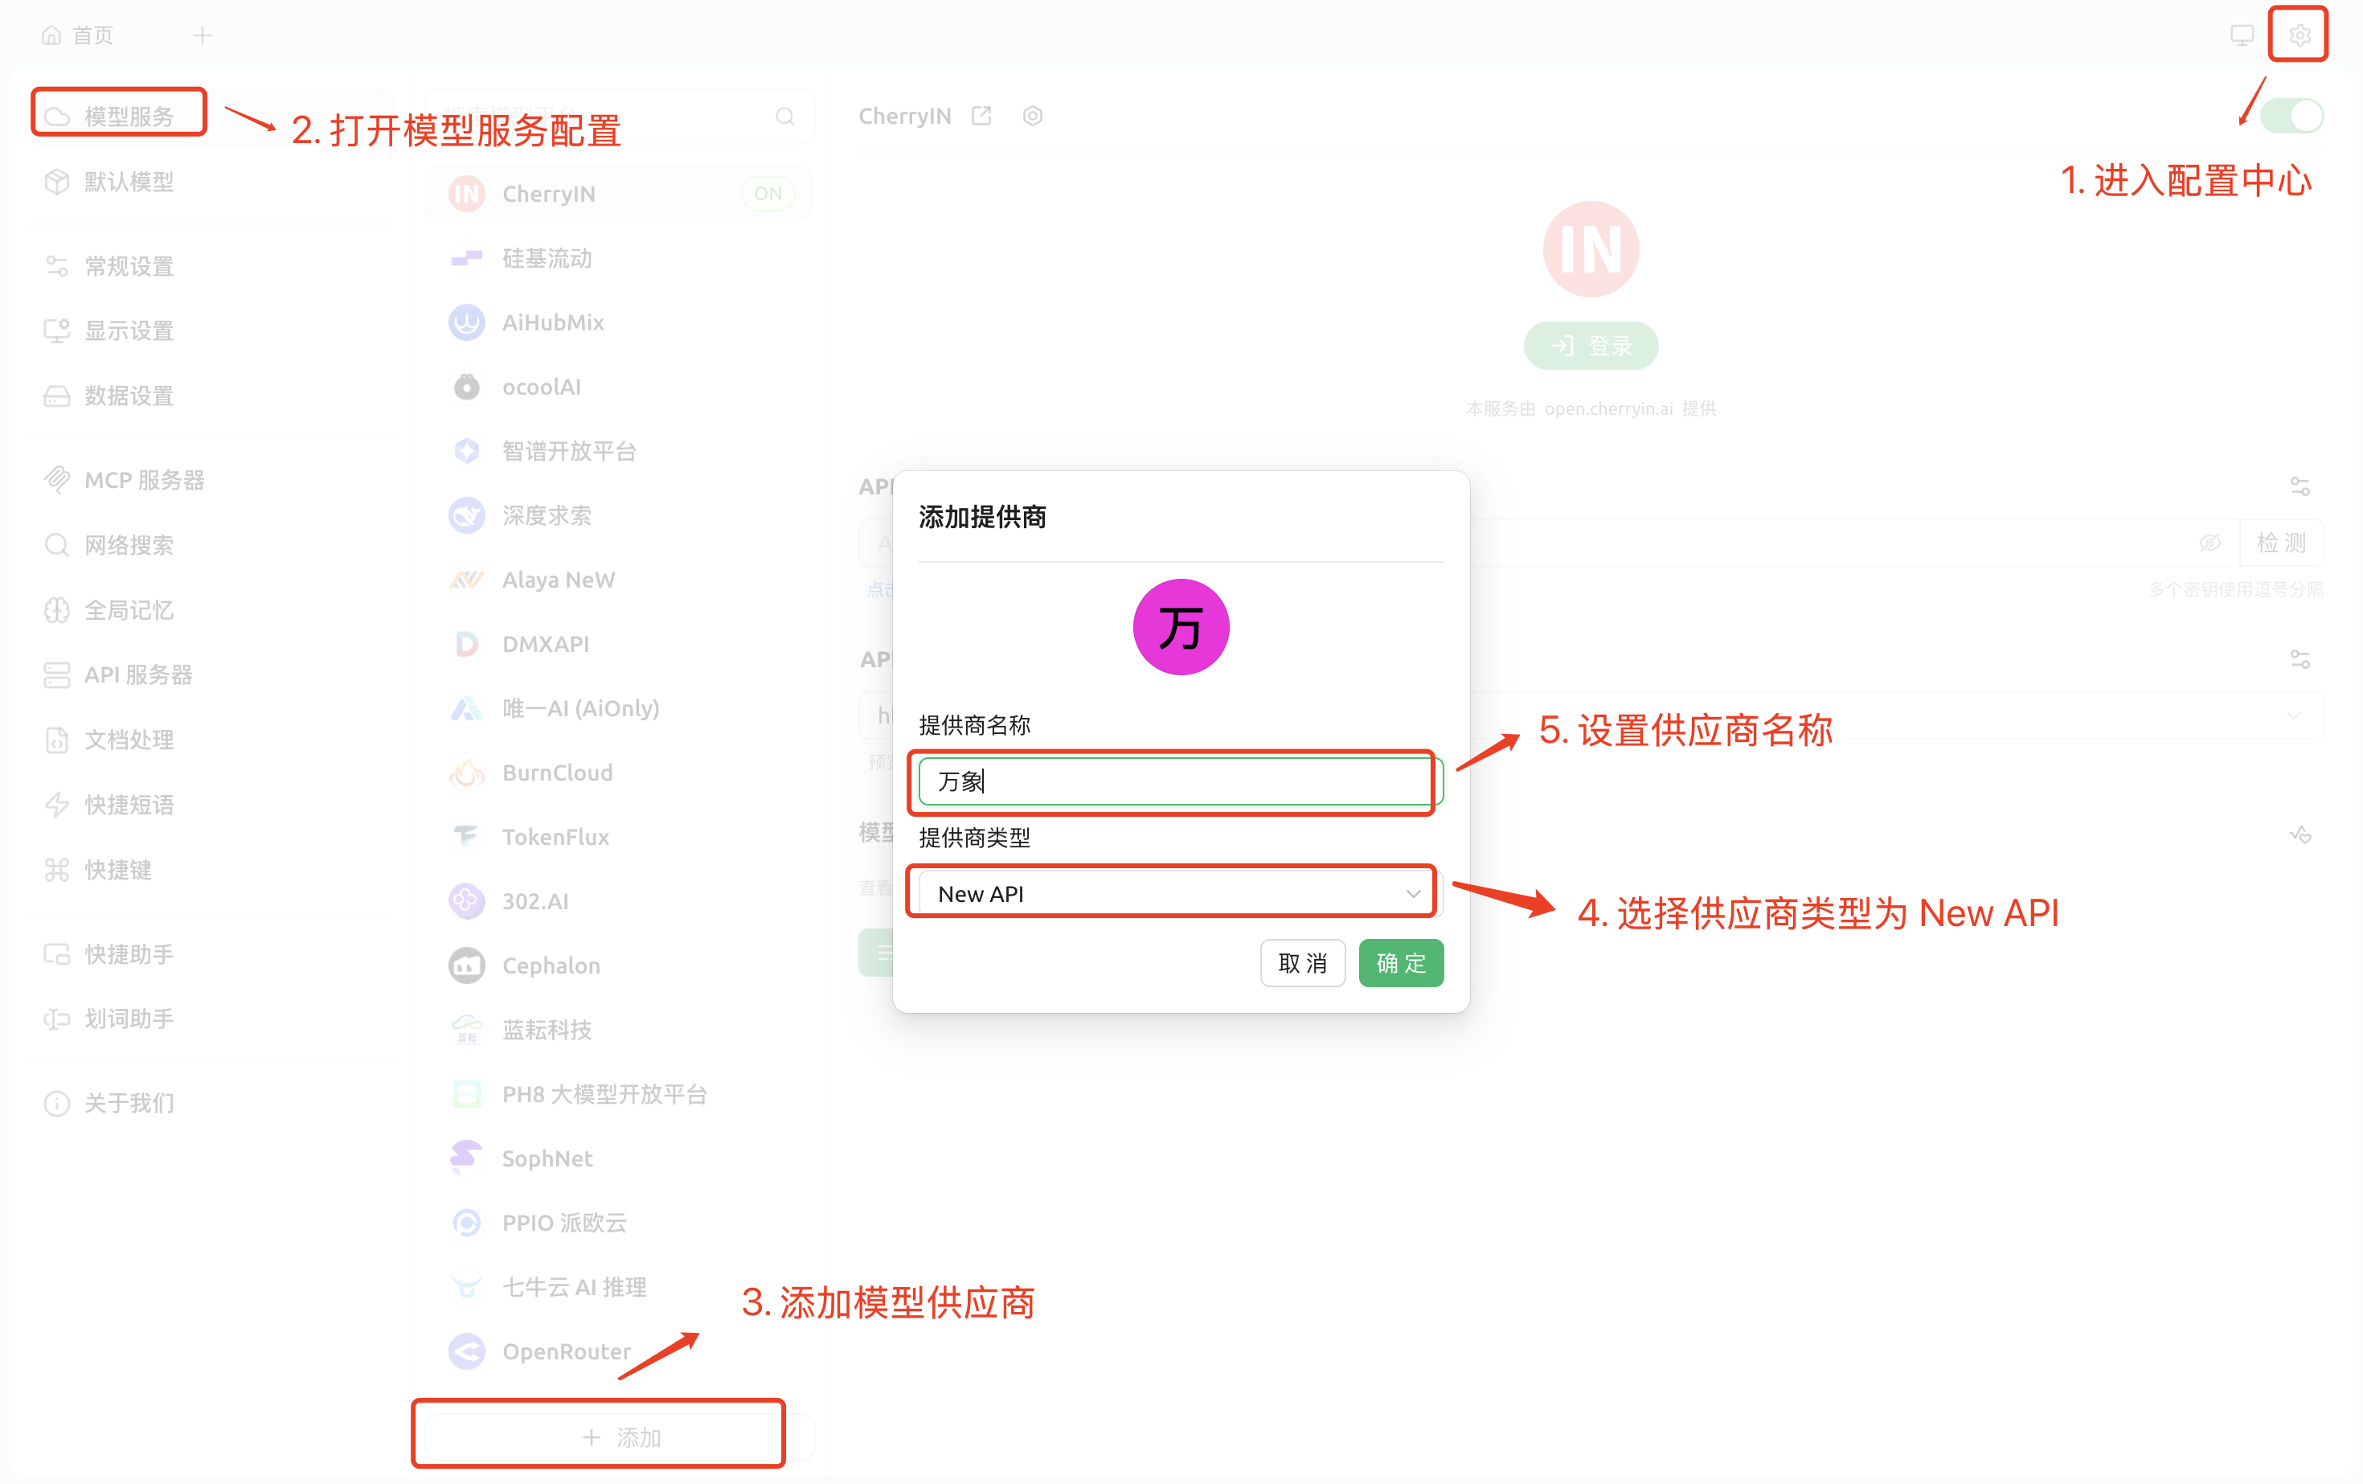Click the search icon in the provider list
Viewport: 2363px width, 1484px height.
tap(785, 117)
